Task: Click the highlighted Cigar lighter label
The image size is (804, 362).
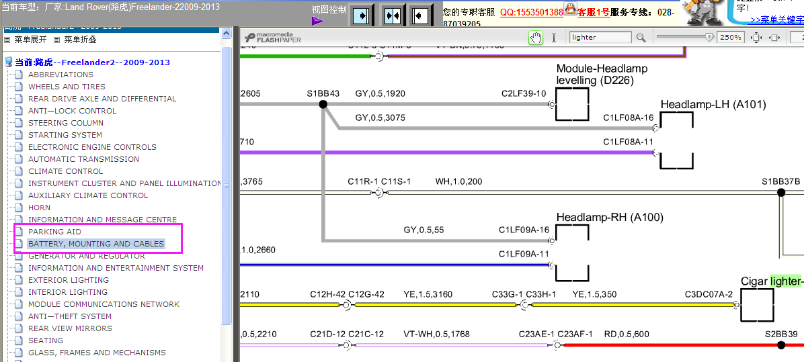Action: coord(771,281)
